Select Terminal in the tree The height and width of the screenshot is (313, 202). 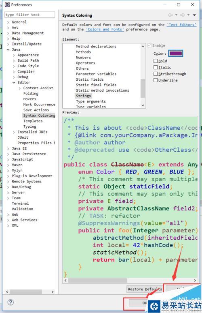point(20,204)
